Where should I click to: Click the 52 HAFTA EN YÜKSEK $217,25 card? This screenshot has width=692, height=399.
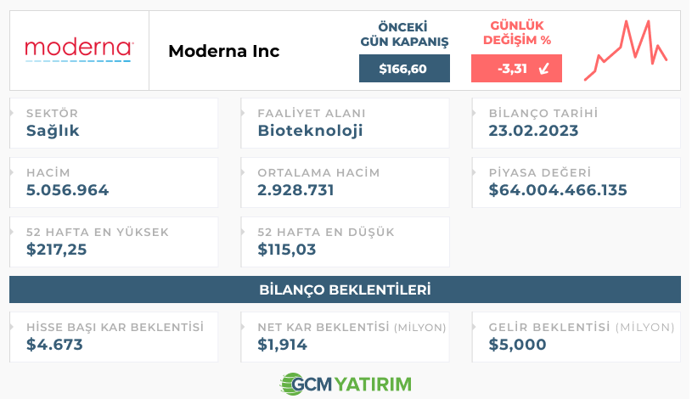[x=114, y=242]
